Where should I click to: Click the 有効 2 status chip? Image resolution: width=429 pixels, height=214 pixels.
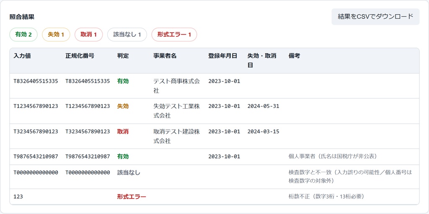(x=23, y=35)
